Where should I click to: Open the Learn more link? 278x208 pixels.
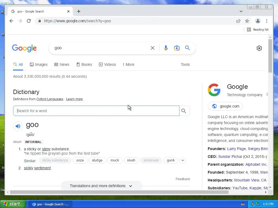74,99
